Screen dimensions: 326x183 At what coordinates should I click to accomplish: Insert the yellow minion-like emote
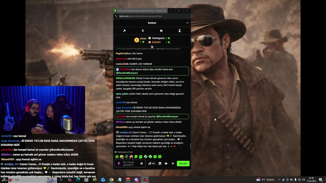(x=122, y=157)
